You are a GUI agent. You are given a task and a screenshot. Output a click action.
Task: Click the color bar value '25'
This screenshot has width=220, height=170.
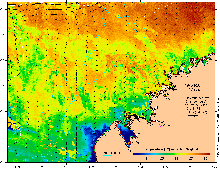(162, 159)
